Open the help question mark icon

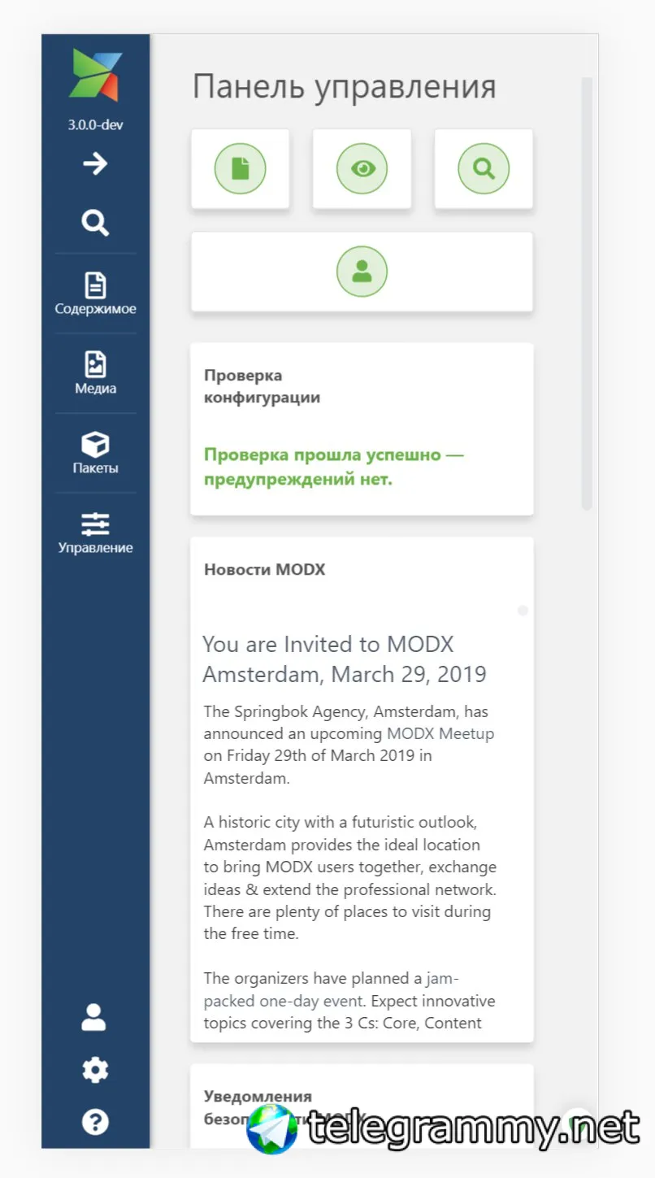click(95, 1122)
